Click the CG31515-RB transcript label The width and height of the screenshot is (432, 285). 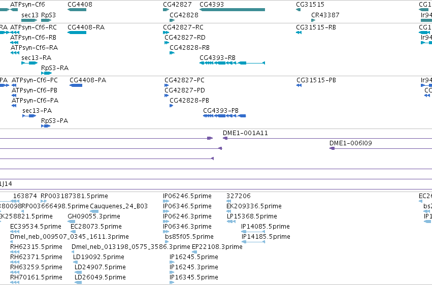316,27
